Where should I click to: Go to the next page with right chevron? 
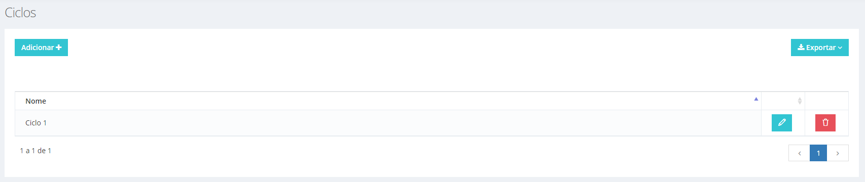[x=838, y=153]
